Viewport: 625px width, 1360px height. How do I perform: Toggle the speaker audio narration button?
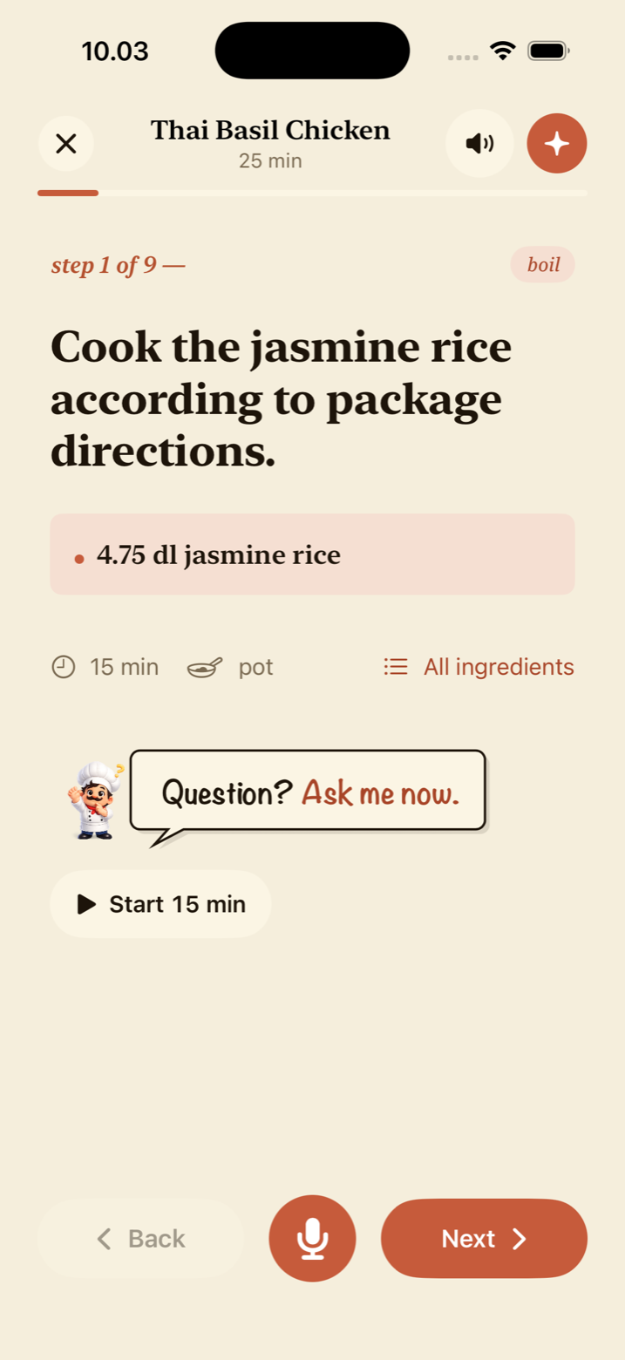click(x=479, y=143)
